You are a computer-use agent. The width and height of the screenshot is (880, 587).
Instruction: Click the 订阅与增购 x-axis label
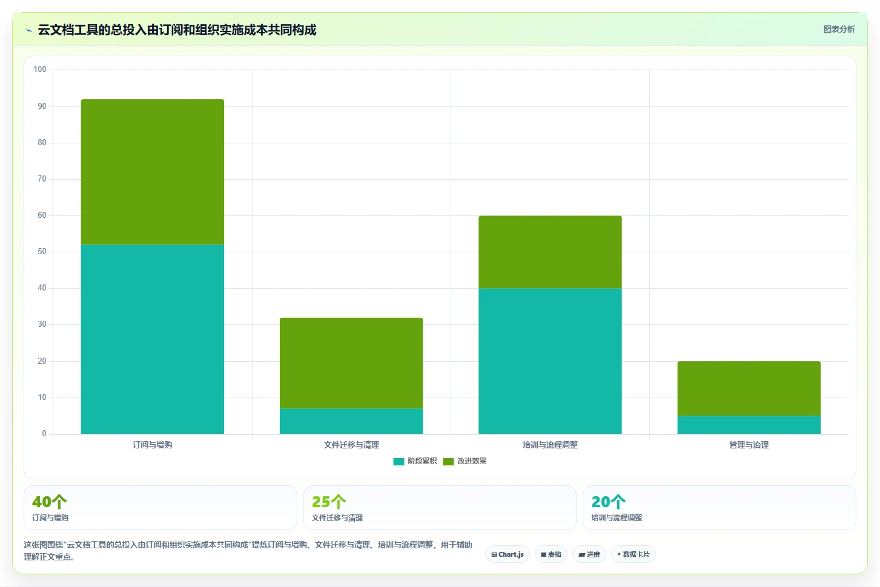[x=153, y=445]
